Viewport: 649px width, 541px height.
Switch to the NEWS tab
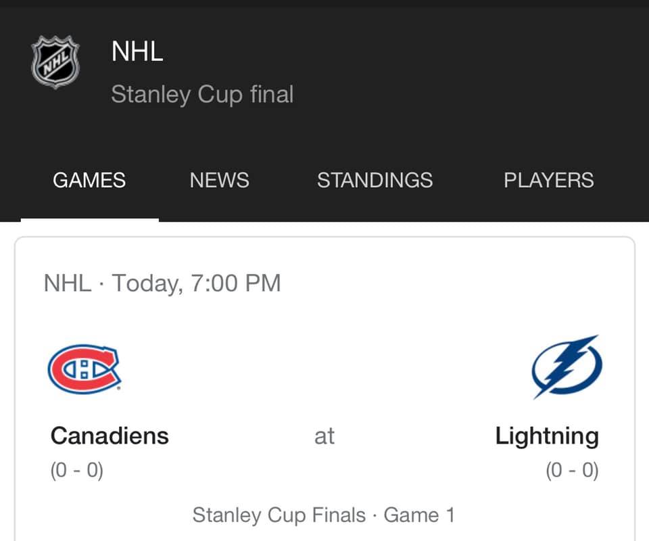click(x=219, y=180)
